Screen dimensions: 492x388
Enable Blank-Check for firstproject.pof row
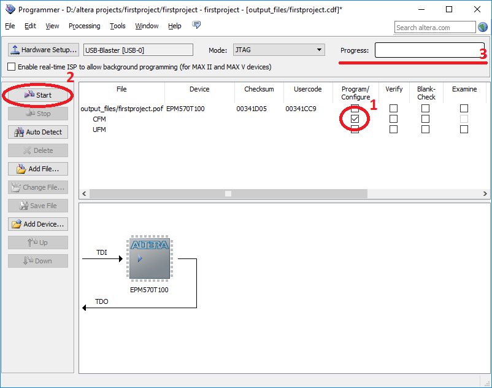pos(426,109)
